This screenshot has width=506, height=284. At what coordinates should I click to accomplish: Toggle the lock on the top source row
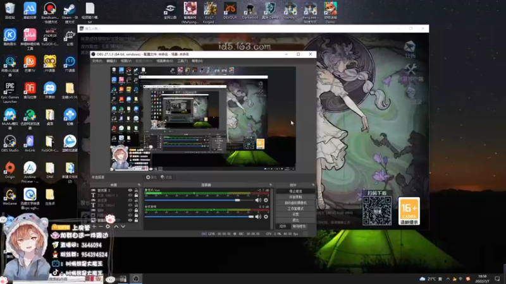[x=136, y=191]
